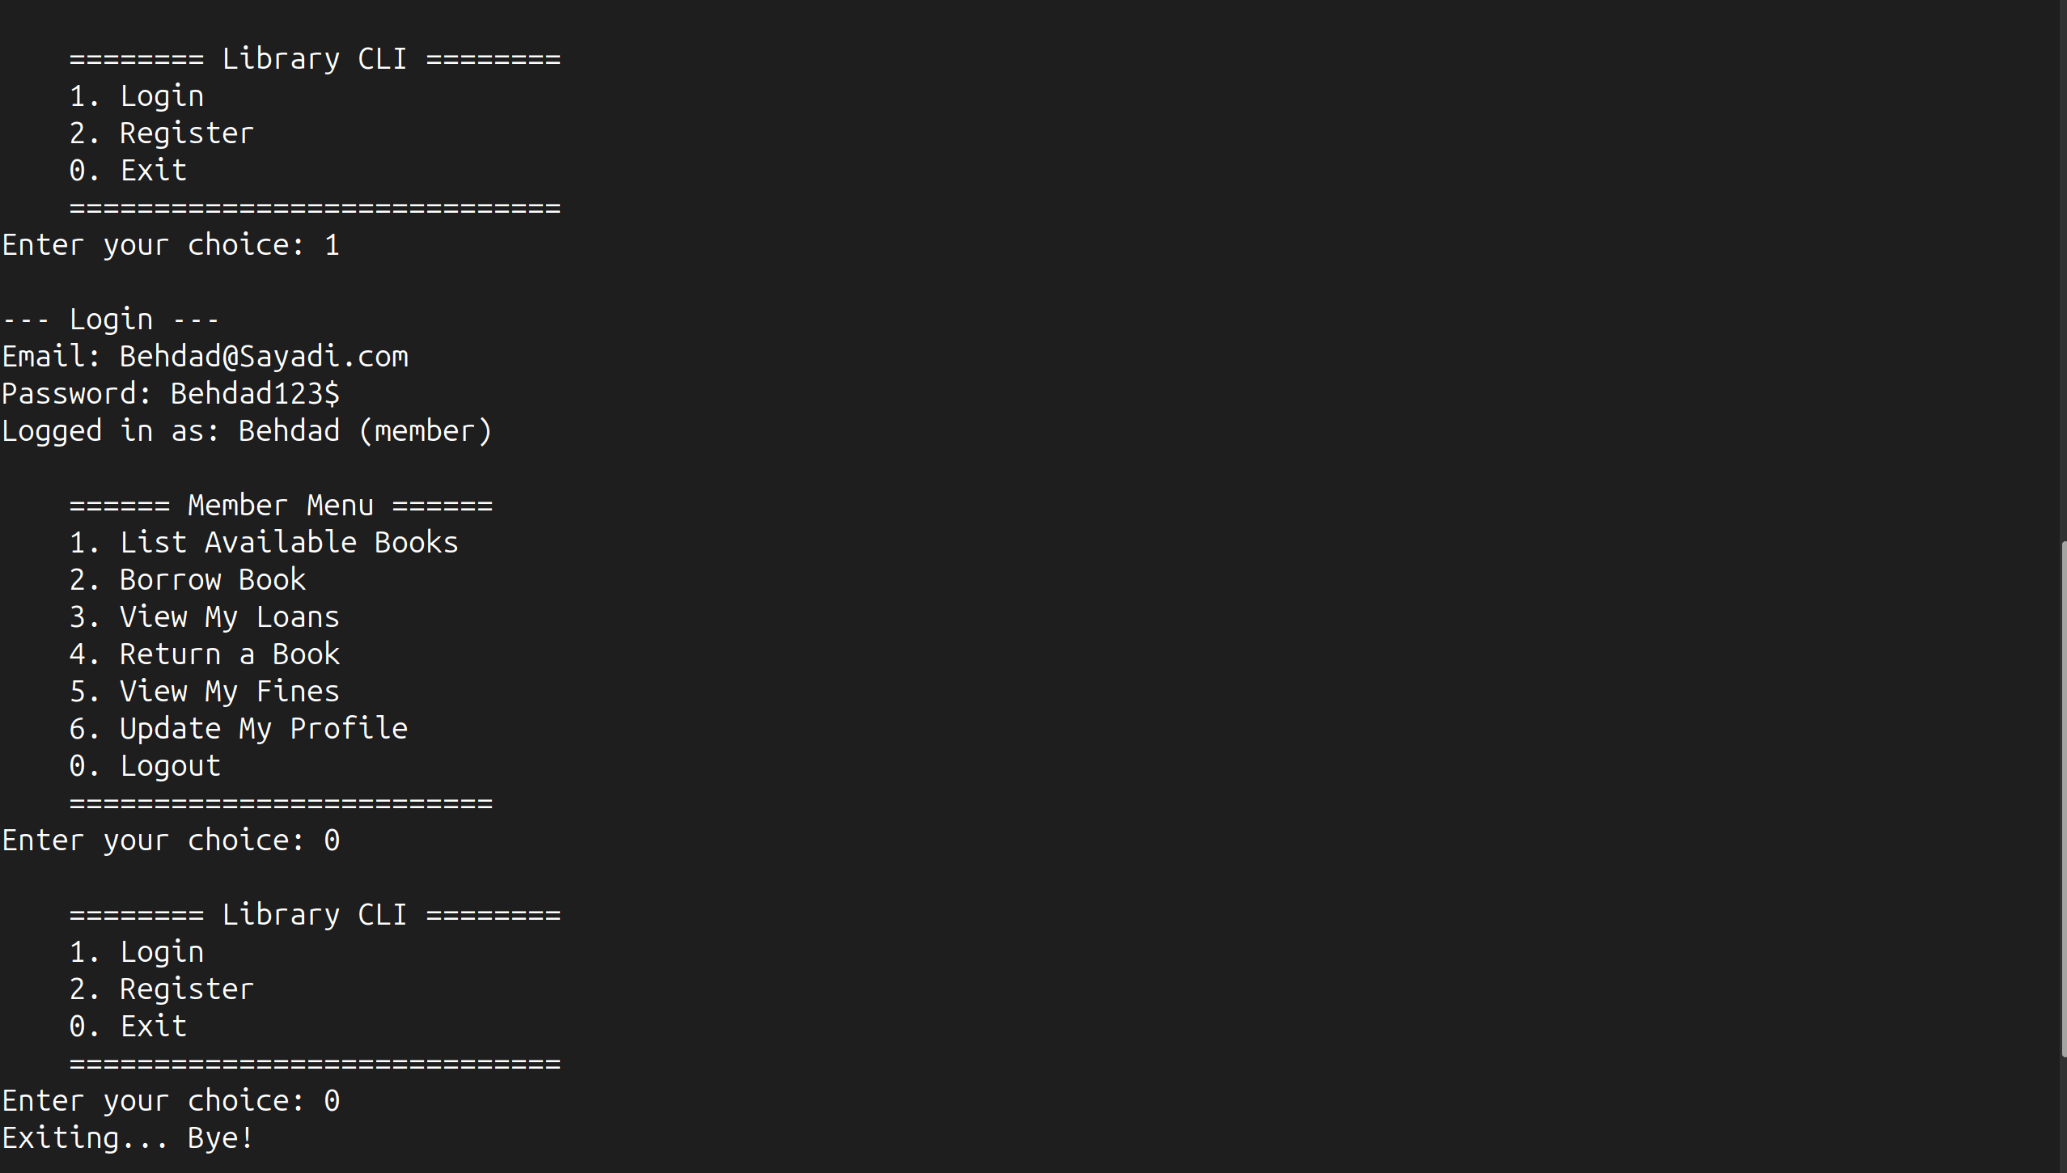Click the Login option in the post-logout Library CLI menu
2067x1173 pixels.
[161, 952]
